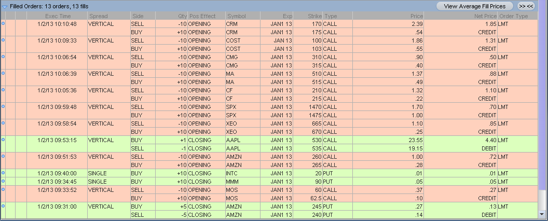Viewport: 548px width, 221px height.
Task: Click the blue circle icon for the AAPL closing order
Action: pyautogui.click(x=4, y=140)
